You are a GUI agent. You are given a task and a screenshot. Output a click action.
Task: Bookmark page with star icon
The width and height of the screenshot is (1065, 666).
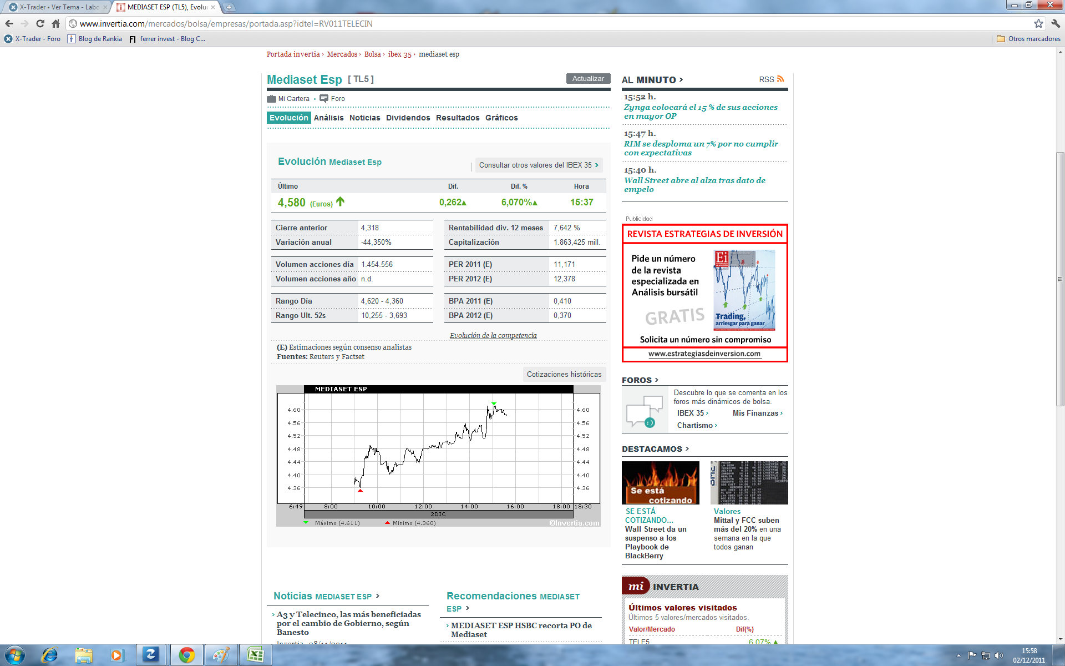click(x=1038, y=23)
